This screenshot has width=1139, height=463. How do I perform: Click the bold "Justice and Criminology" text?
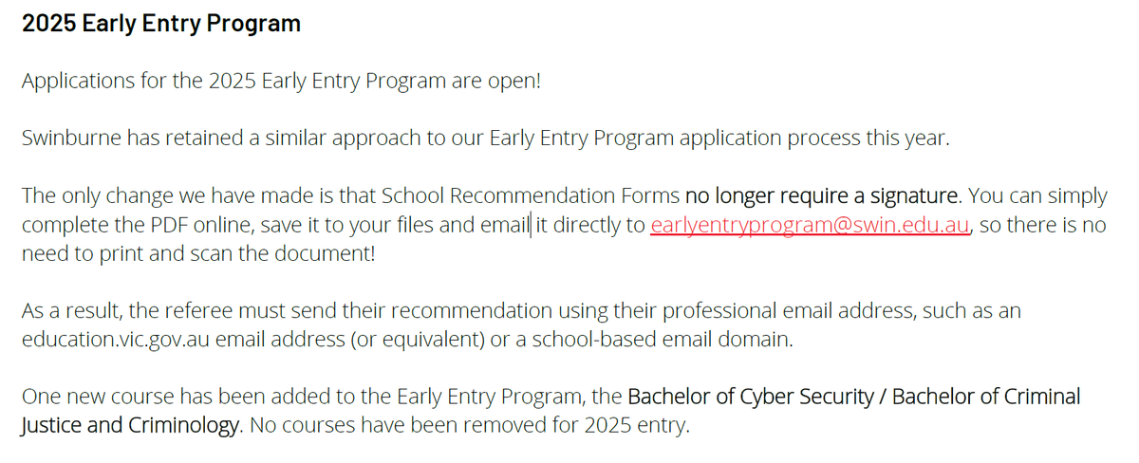(131, 426)
